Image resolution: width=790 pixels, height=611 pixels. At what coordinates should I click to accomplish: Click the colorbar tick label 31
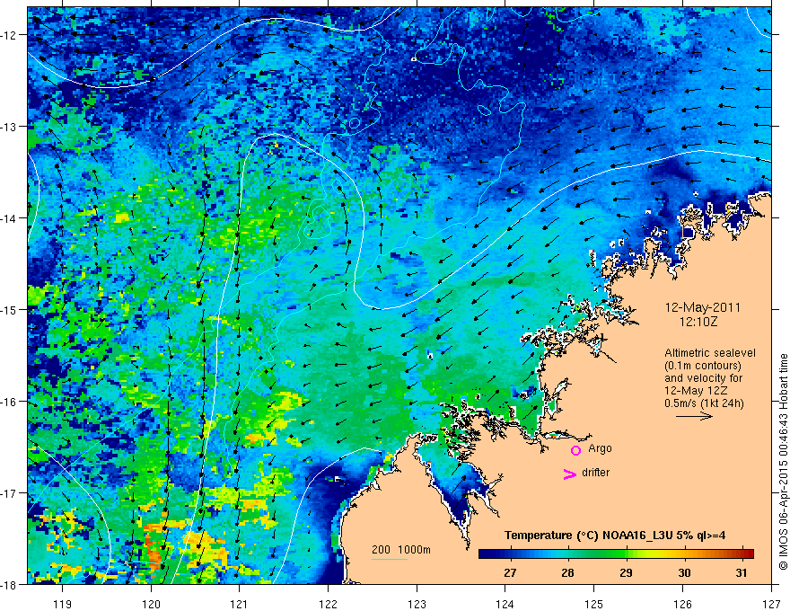pos(742,572)
